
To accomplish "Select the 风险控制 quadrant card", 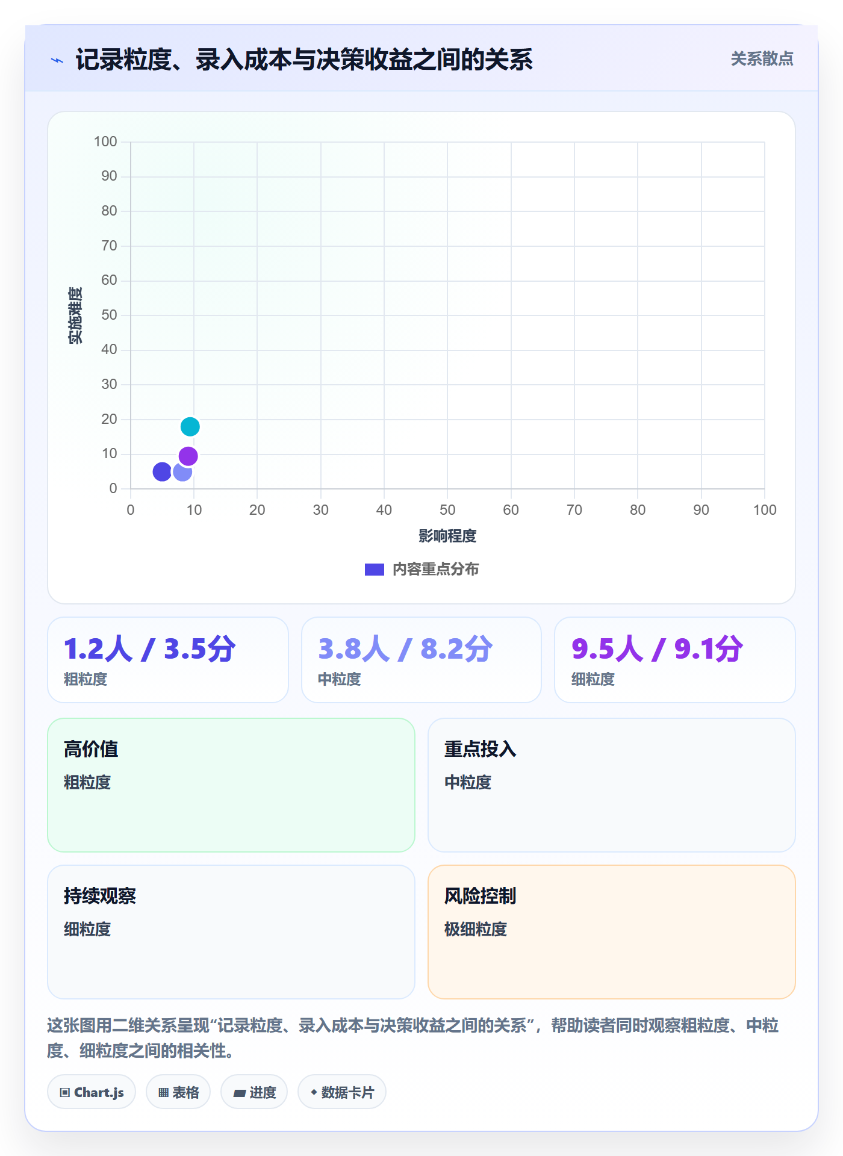I will pyautogui.click(x=612, y=932).
